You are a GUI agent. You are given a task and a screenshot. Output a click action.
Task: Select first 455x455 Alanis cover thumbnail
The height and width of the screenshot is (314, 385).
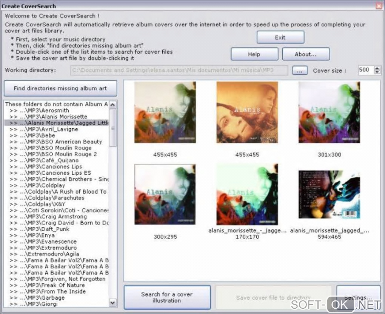165,112
